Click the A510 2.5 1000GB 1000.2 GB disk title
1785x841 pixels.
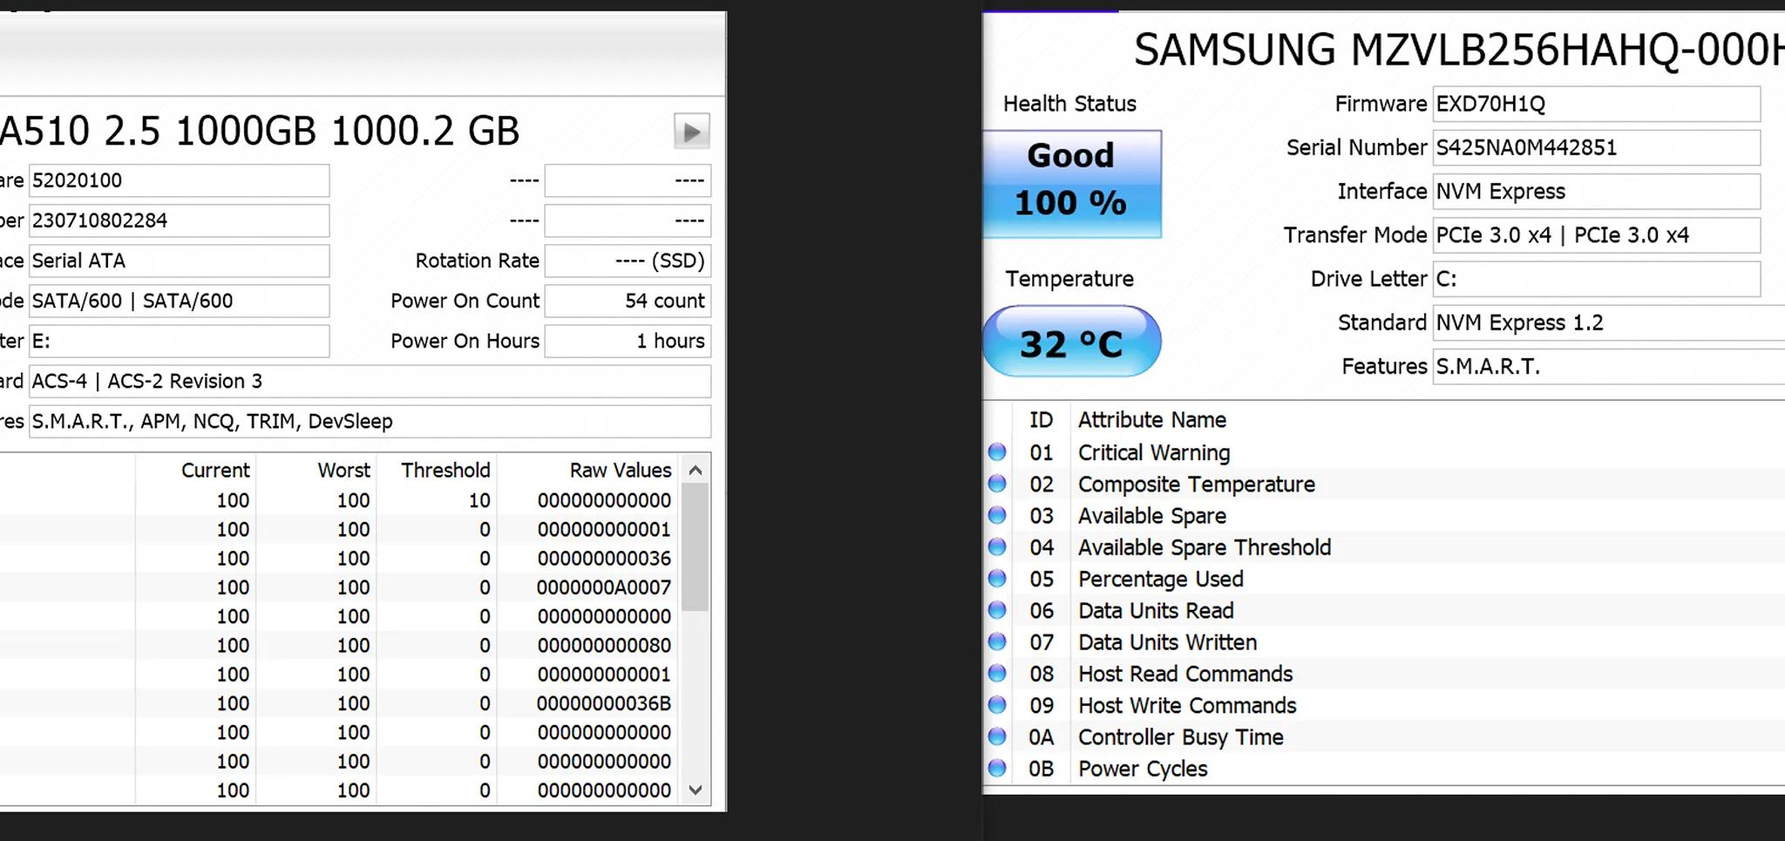click(x=260, y=131)
